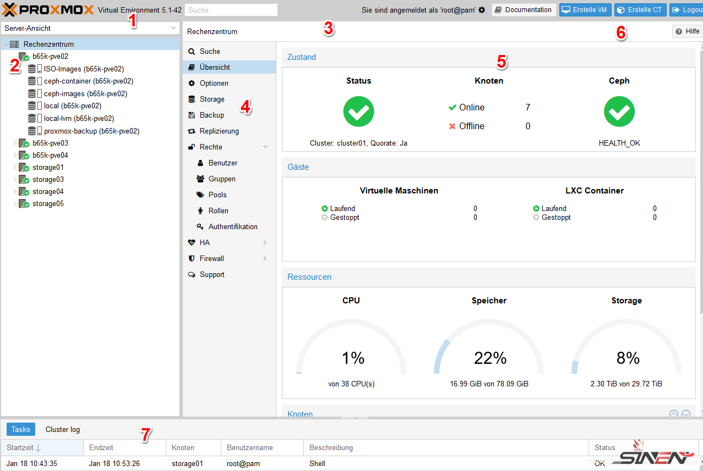Click the storage05 node icon
This screenshot has width=703, height=471.
[x=24, y=203]
